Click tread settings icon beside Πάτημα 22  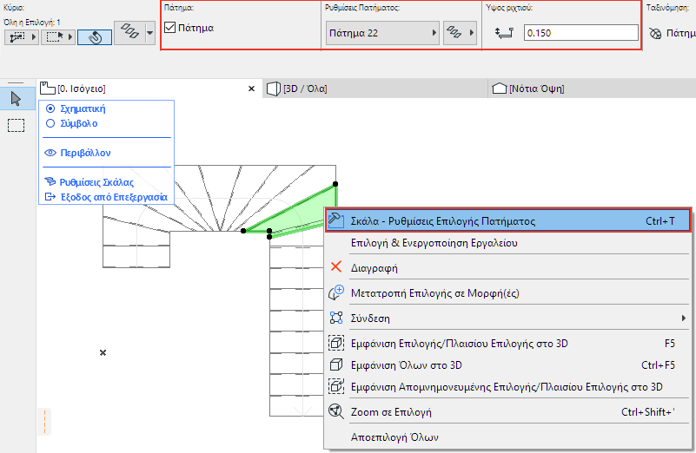[454, 33]
